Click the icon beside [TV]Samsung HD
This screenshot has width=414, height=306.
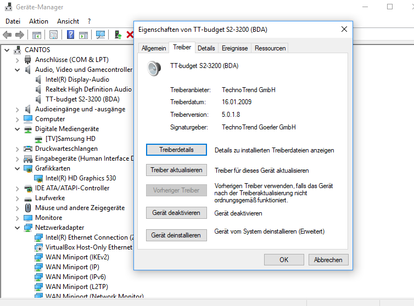(x=38, y=139)
